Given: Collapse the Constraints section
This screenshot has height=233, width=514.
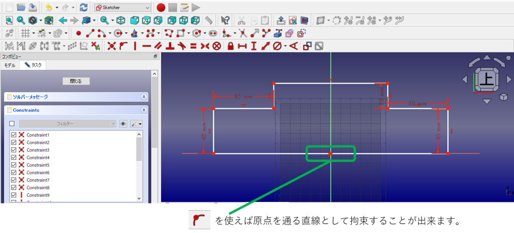Looking at the screenshot, I should tap(144, 110).
